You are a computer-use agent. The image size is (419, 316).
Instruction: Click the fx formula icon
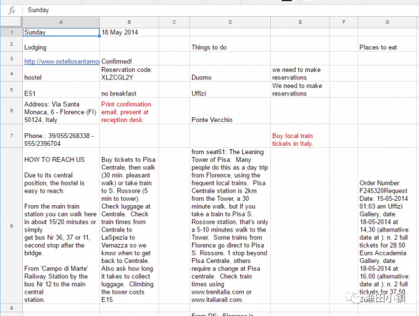11,10
